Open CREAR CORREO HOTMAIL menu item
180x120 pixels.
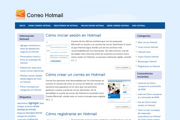coord(39,25)
